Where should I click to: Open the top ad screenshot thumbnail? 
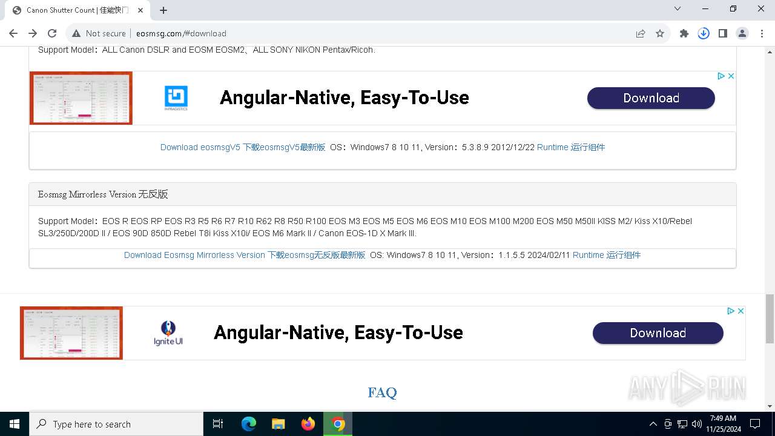81,98
